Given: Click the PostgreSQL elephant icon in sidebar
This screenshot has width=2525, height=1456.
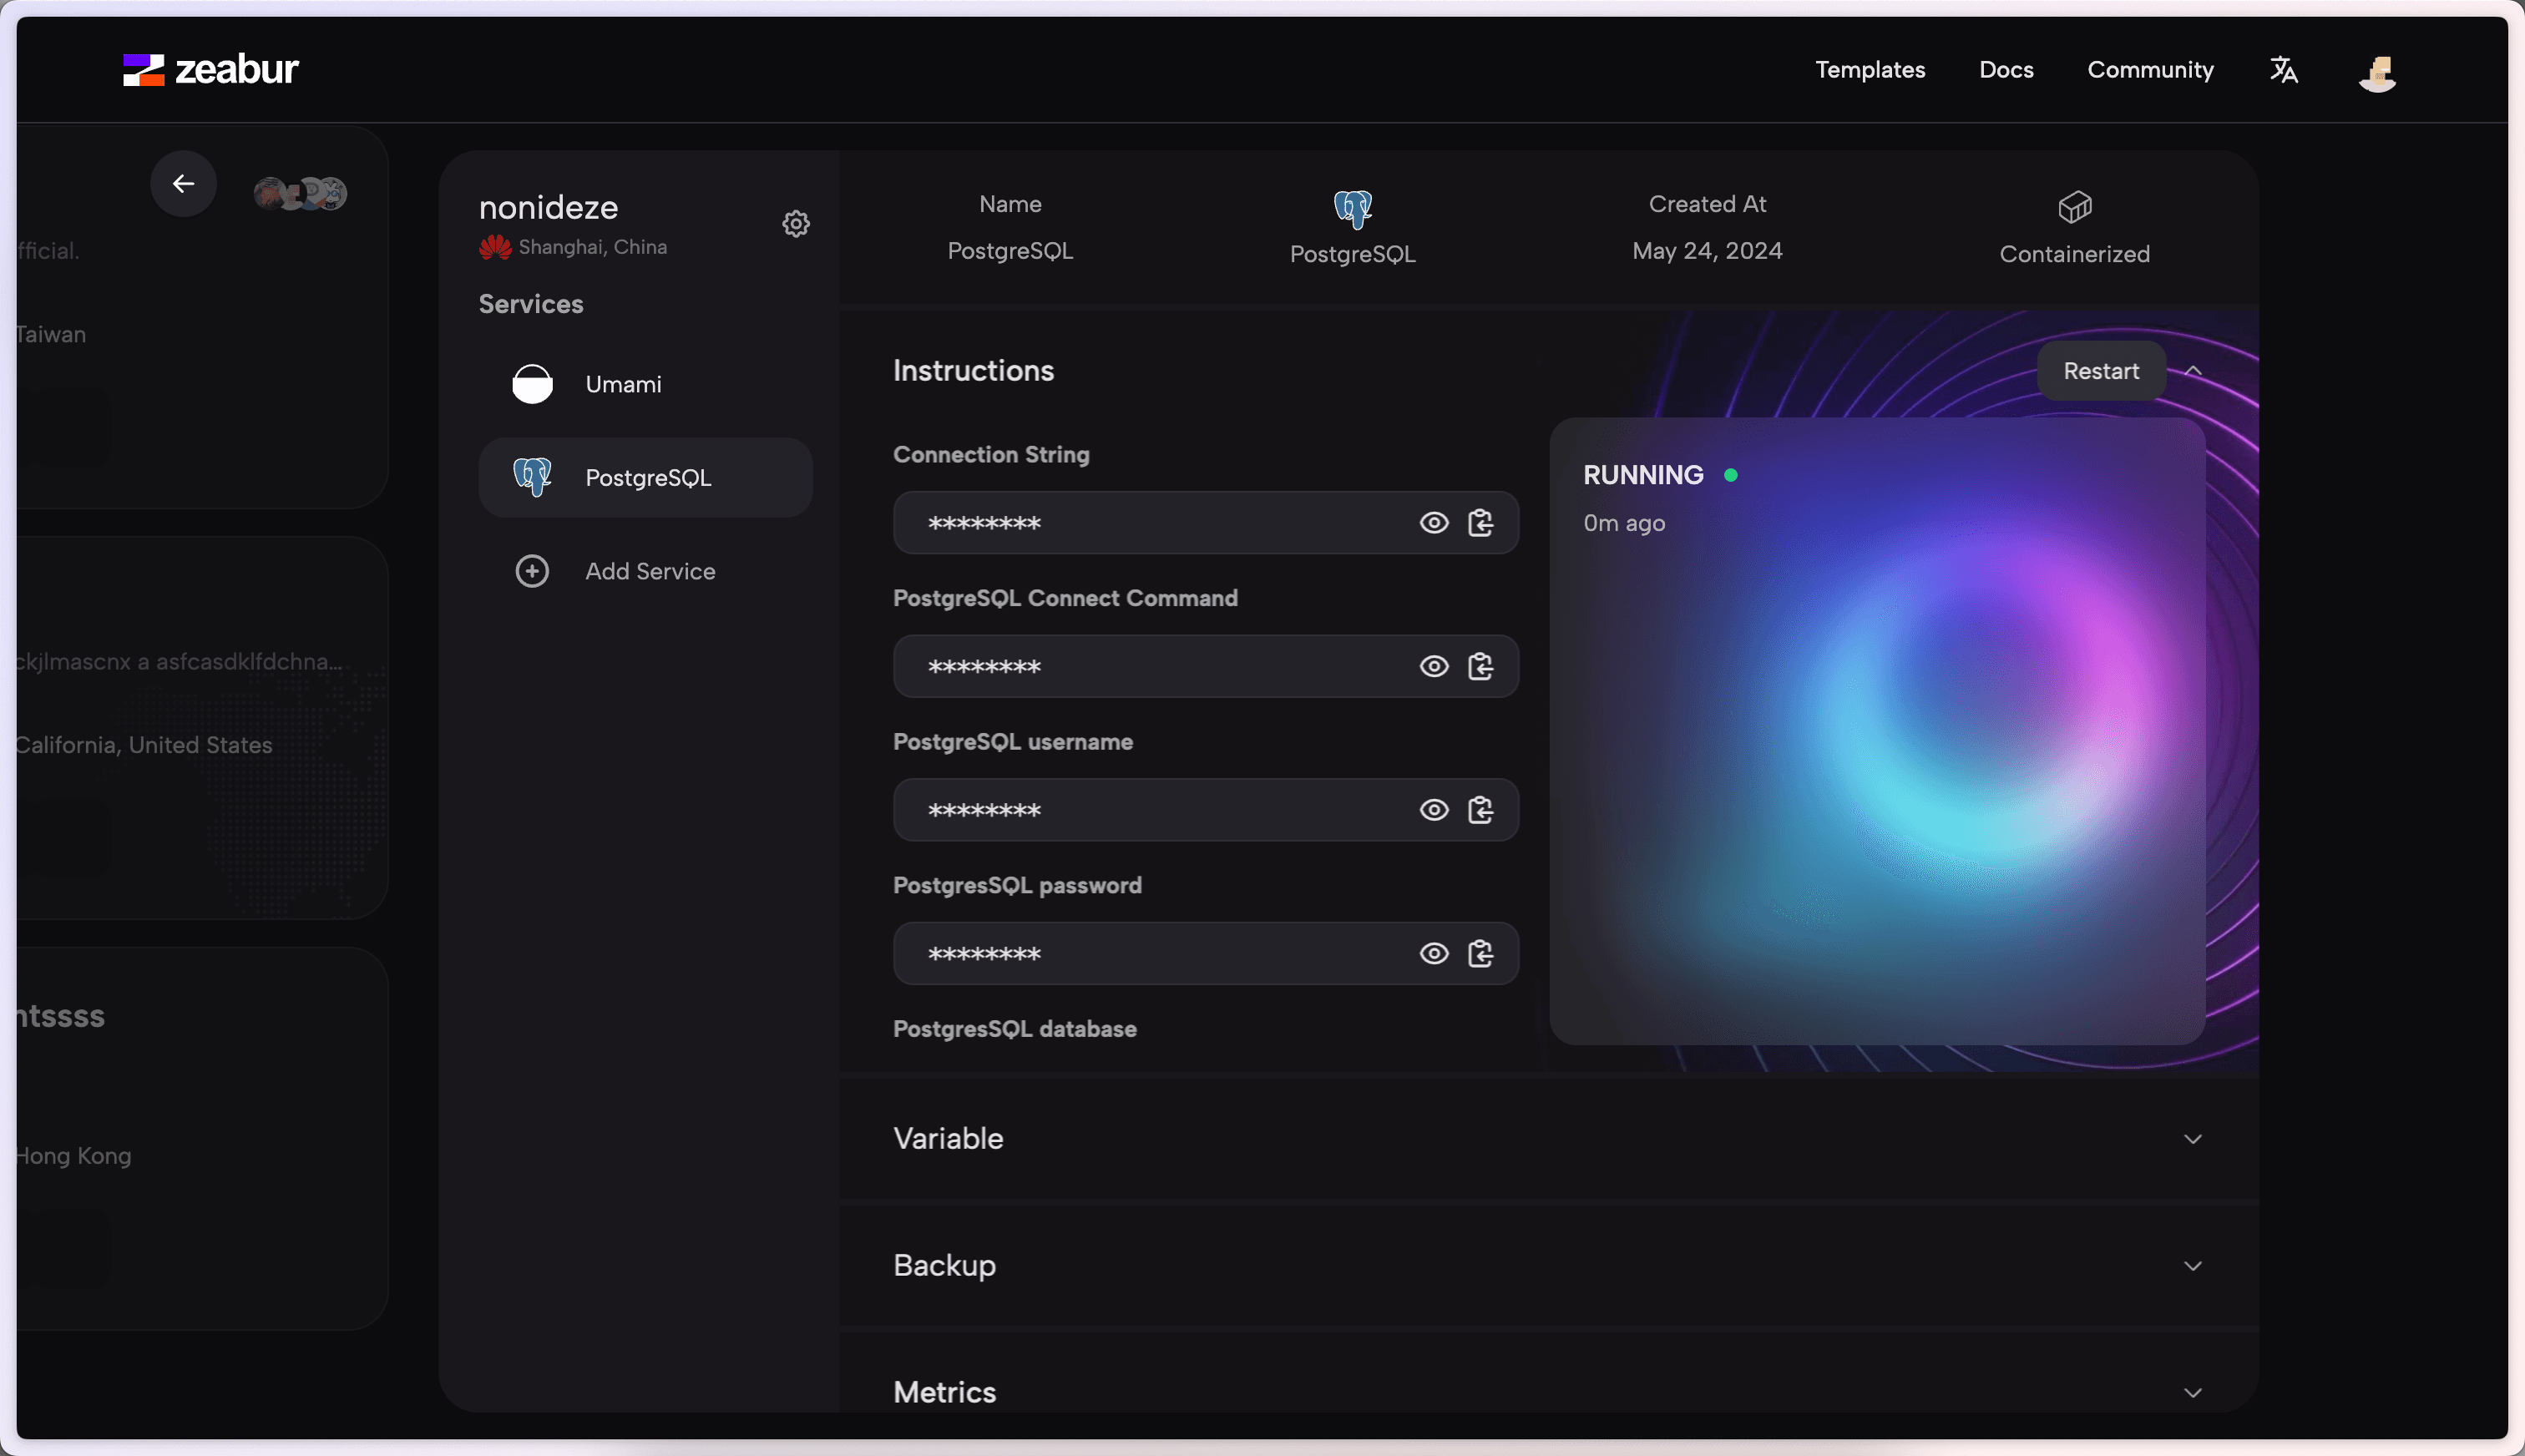Looking at the screenshot, I should [532, 477].
